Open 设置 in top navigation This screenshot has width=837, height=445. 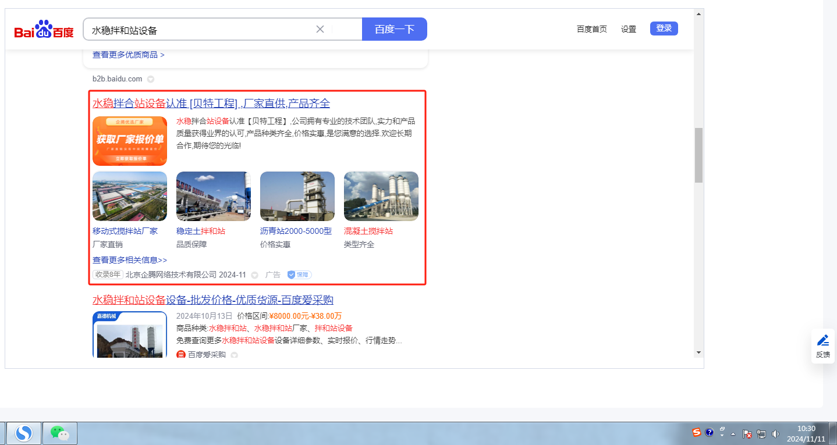tap(629, 29)
